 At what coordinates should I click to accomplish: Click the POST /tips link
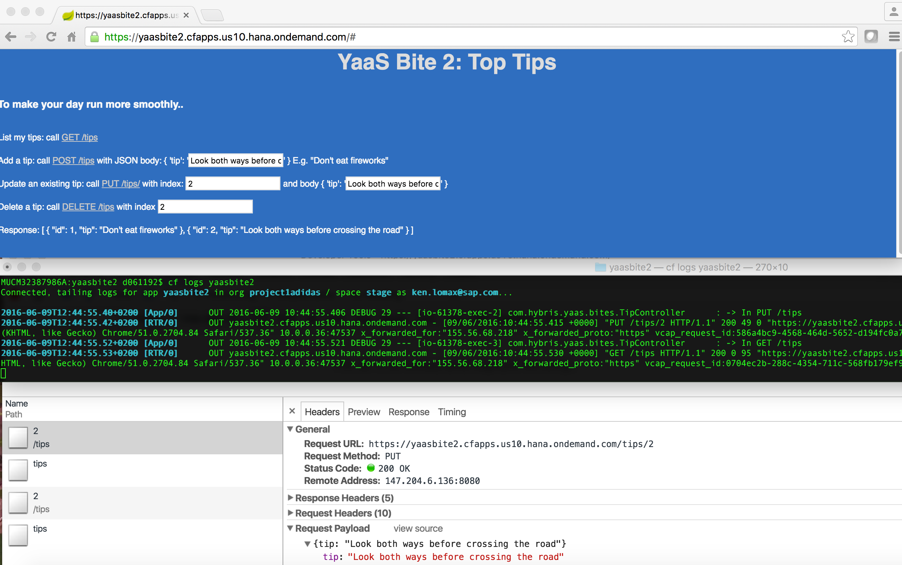click(73, 161)
